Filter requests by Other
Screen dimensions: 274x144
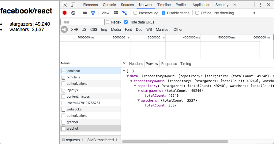178,29
